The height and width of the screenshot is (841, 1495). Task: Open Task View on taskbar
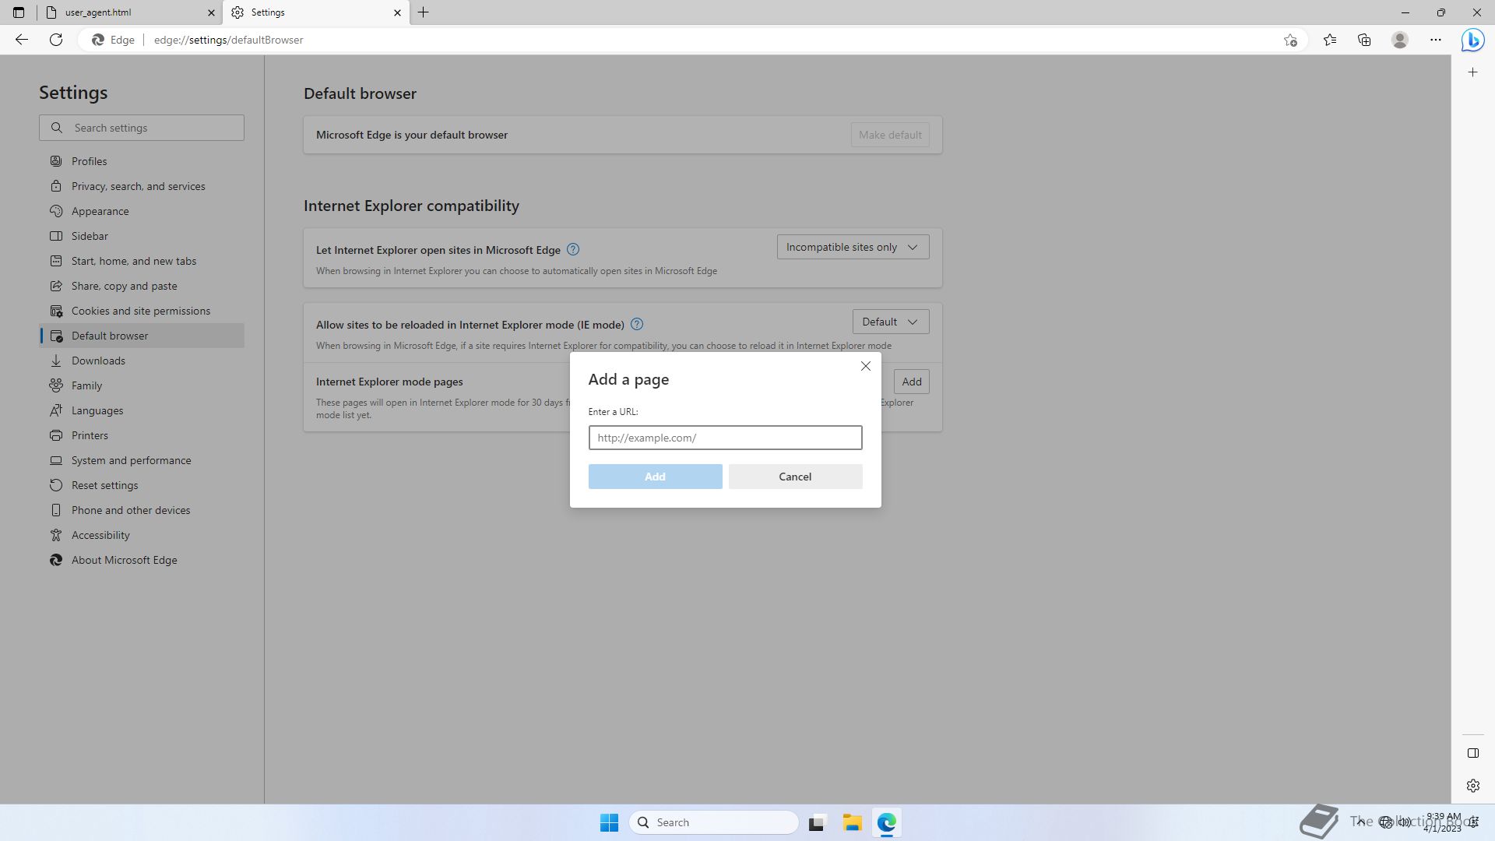816,822
